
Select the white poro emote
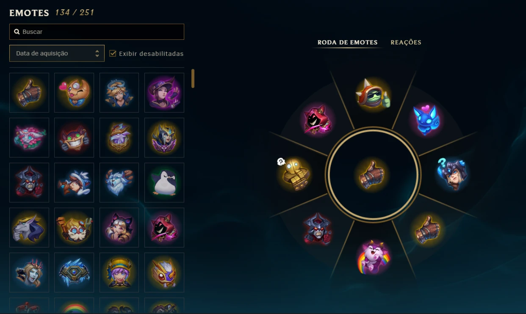[x=119, y=183]
